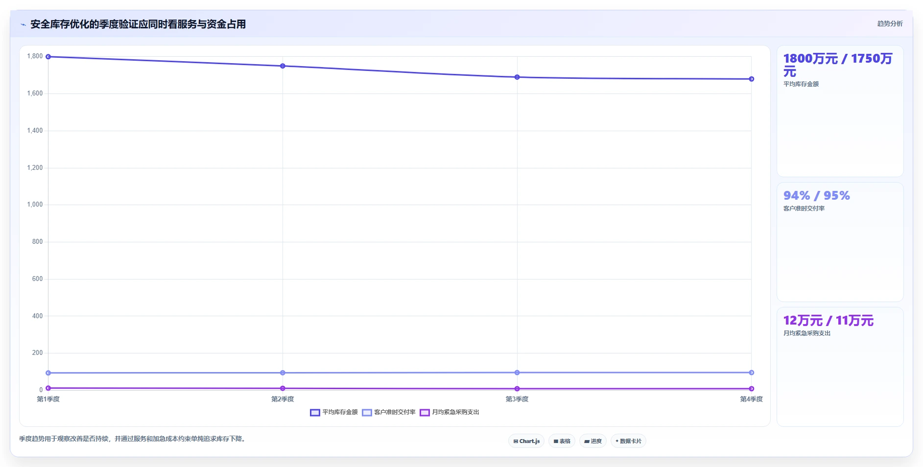Image resolution: width=923 pixels, height=467 pixels.
Task: Click the 1,800 y-axis value
Action: [x=35, y=56]
